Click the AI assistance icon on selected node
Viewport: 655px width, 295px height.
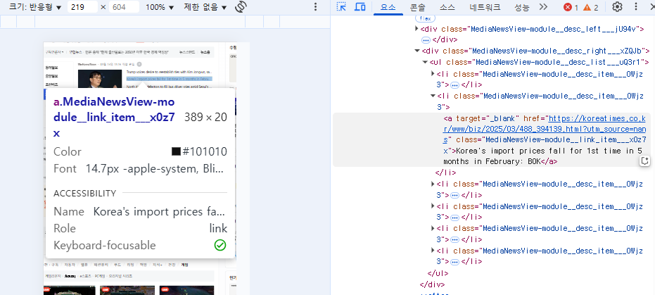click(644, 161)
